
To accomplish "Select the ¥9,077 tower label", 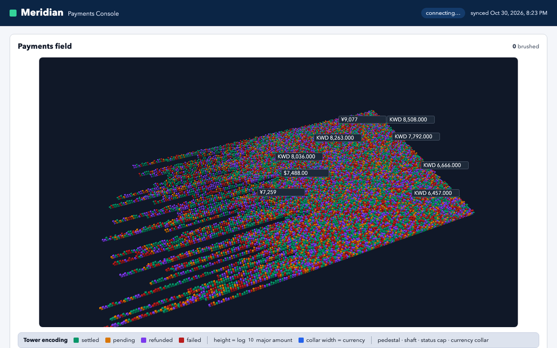I will click(x=363, y=120).
